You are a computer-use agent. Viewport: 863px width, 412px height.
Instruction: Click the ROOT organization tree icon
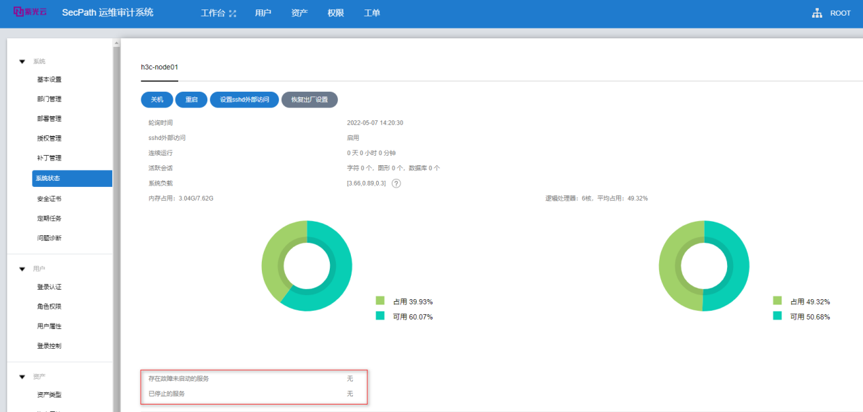click(x=817, y=14)
